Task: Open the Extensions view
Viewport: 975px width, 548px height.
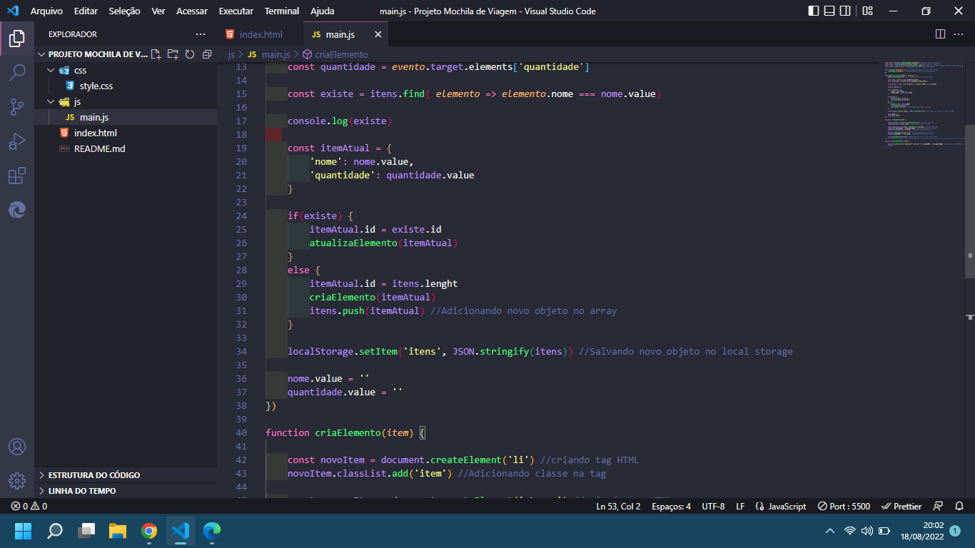Action: (17, 176)
